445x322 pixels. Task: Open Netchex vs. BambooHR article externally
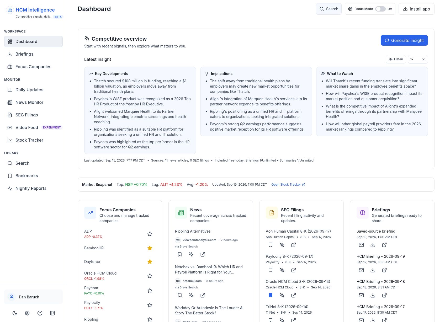(x=203, y=295)
